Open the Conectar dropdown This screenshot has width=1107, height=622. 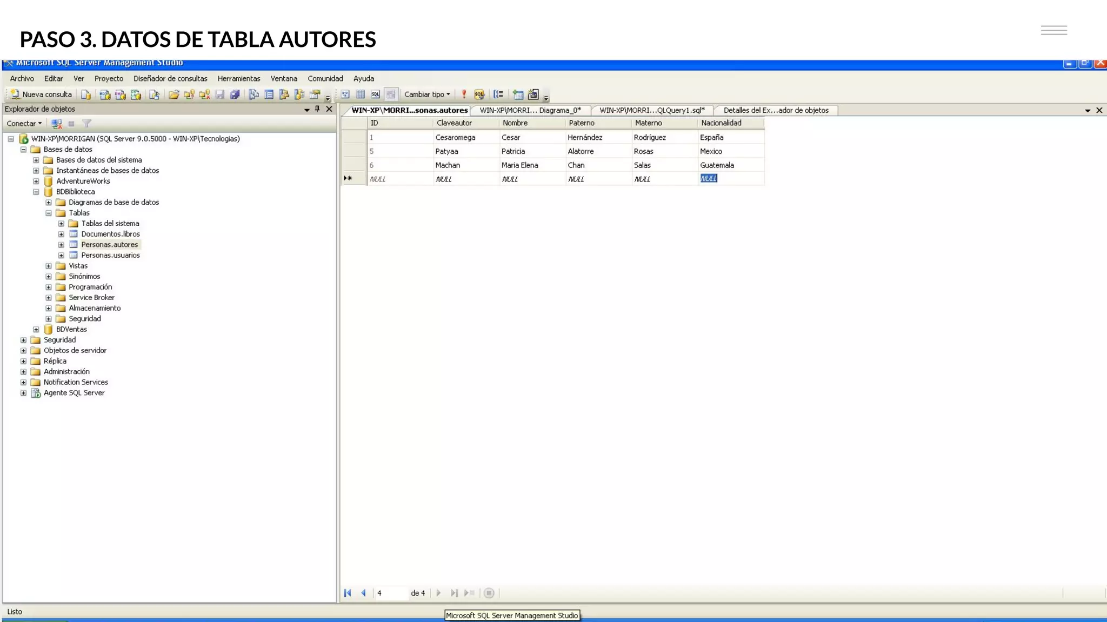(24, 124)
